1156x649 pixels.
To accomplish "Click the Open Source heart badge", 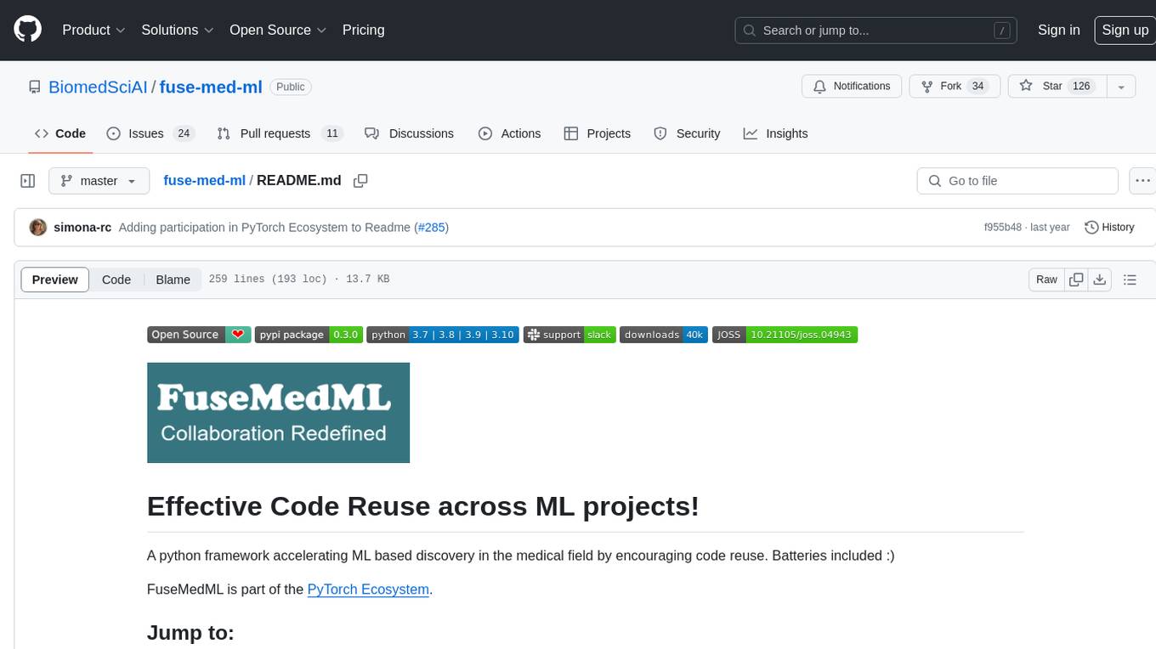I will coord(199,335).
